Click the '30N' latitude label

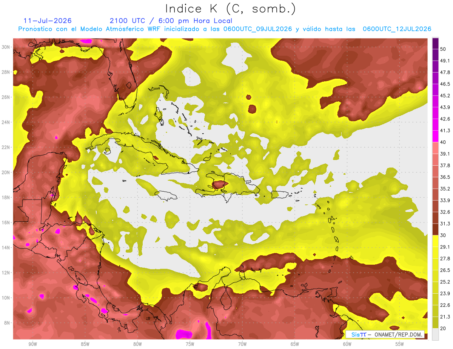pyautogui.click(x=6, y=47)
